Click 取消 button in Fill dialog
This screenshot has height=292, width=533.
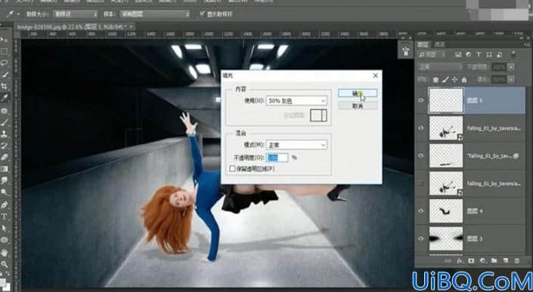click(x=358, y=106)
